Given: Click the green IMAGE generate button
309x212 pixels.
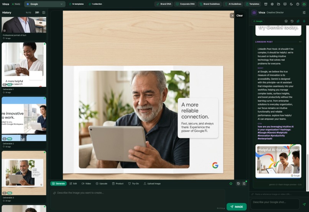Looking at the screenshot, I should click(237, 207).
